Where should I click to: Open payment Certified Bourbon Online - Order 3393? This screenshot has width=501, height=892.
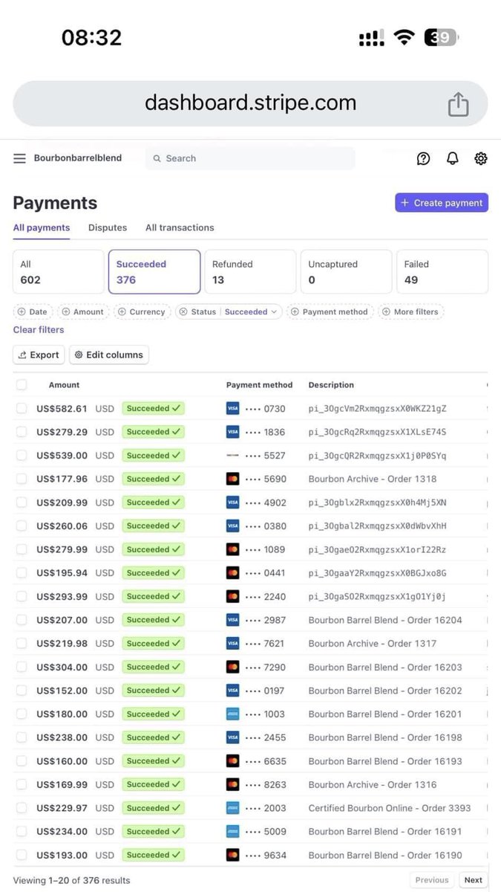pyautogui.click(x=390, y=808)
